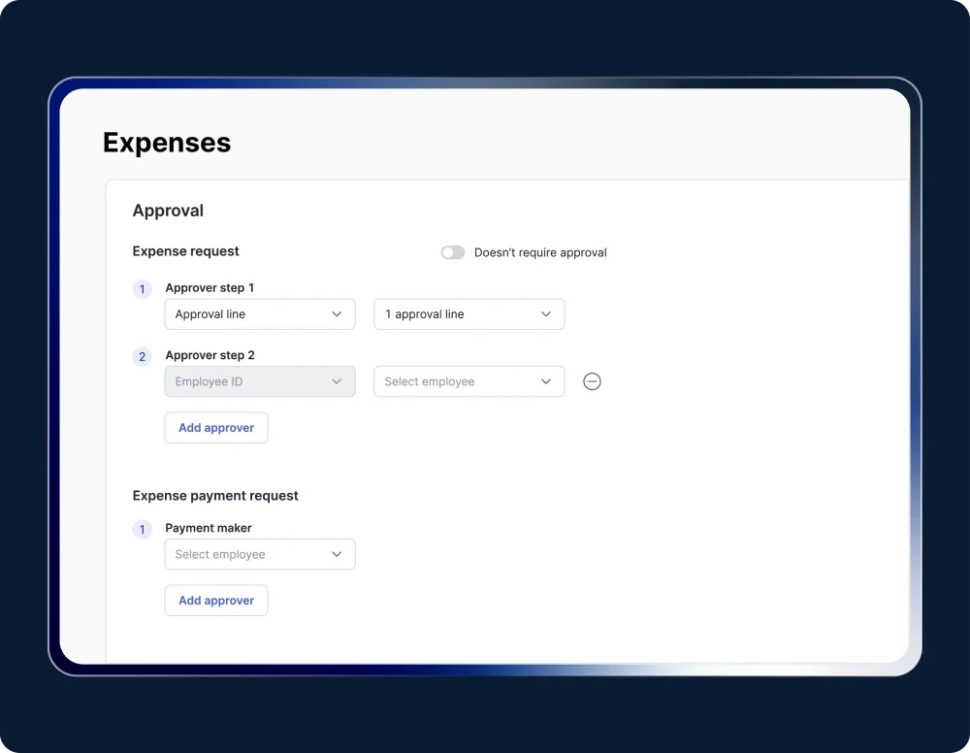Click the "Approver step 2" field label
This screenshot has height=753, width=970.
pos(210,355)
